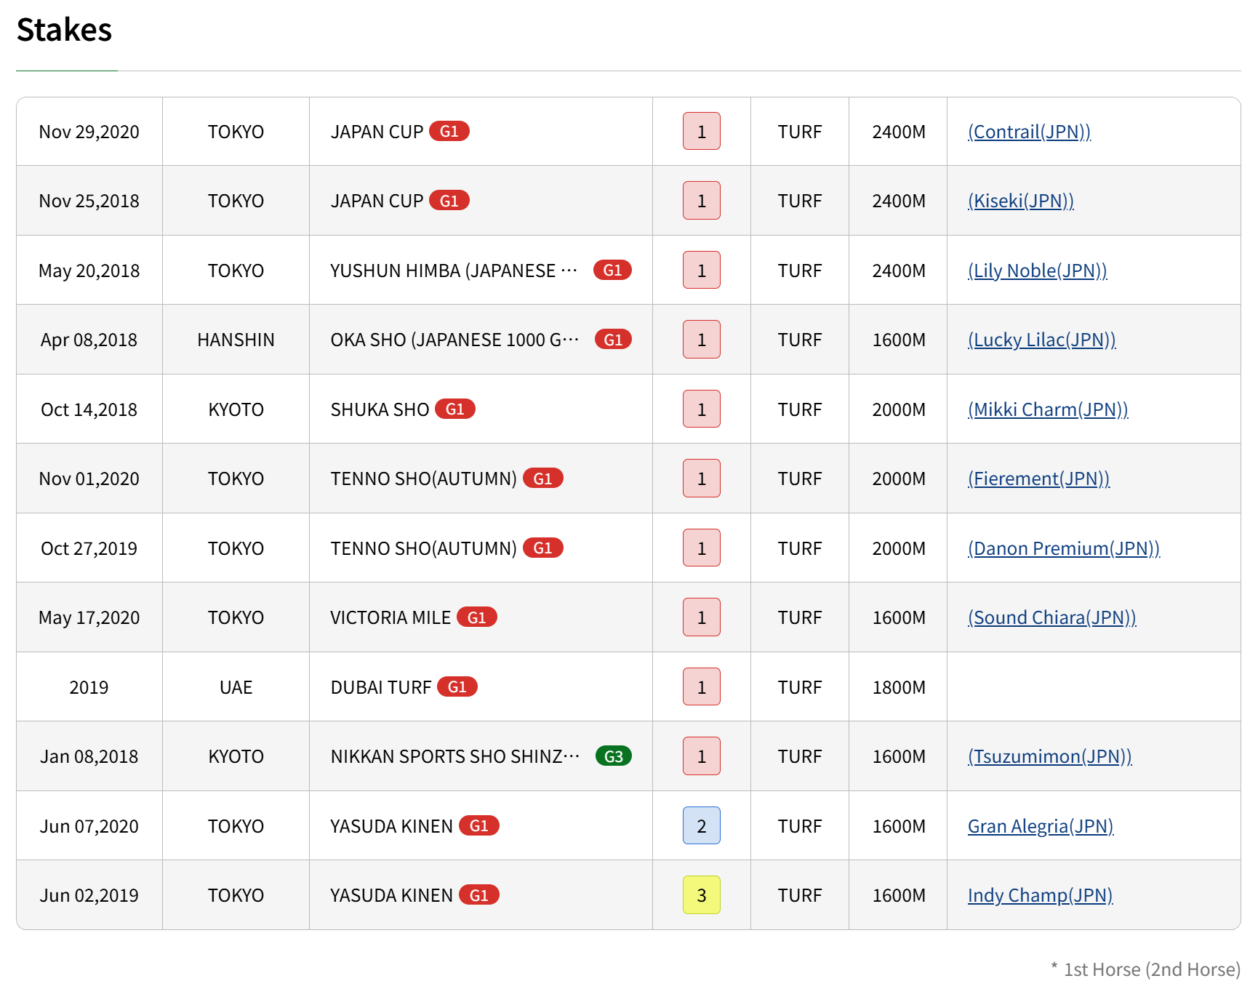
Task: Select the VICTORIA MILE race name
Action: [x=390, y=617]
